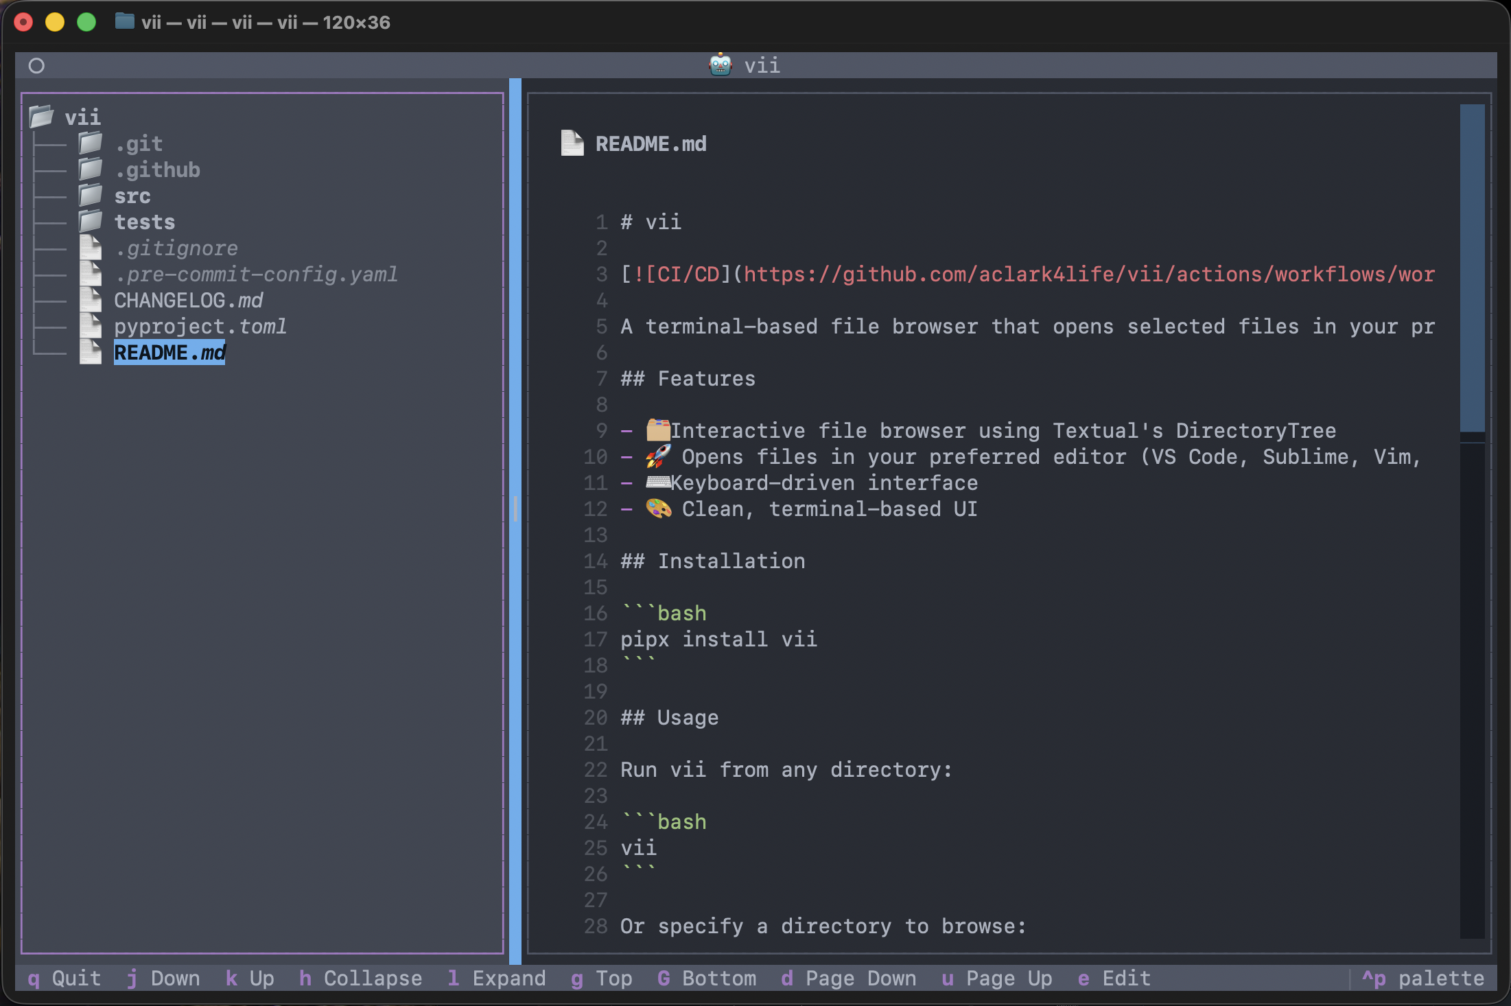1511x1006 pixels.
Task: Click the 'Interactive file browser' feature line
Action: (1003, 430)
